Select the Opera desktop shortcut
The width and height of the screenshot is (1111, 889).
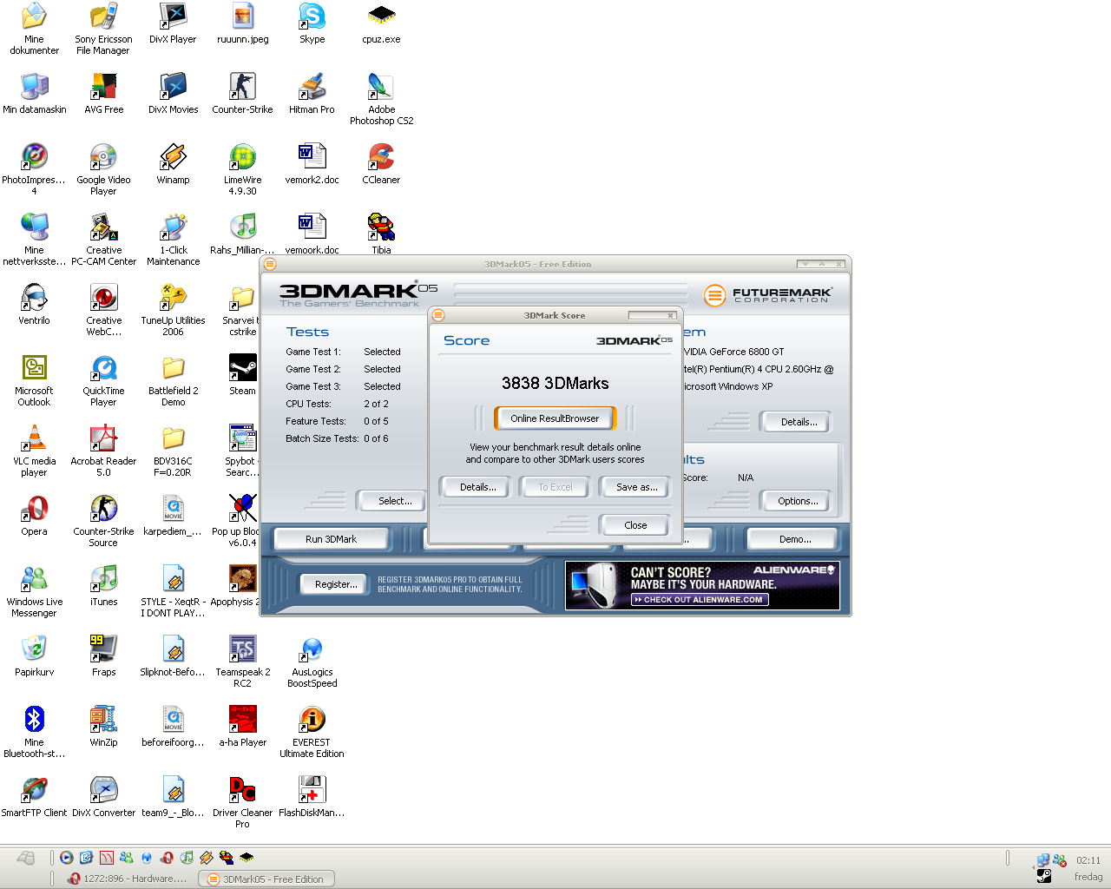(x=34, y=516)
